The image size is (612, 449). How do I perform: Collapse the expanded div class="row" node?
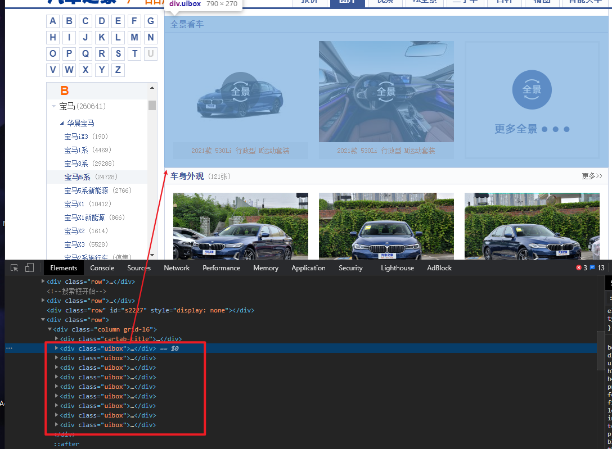point(43,320)
